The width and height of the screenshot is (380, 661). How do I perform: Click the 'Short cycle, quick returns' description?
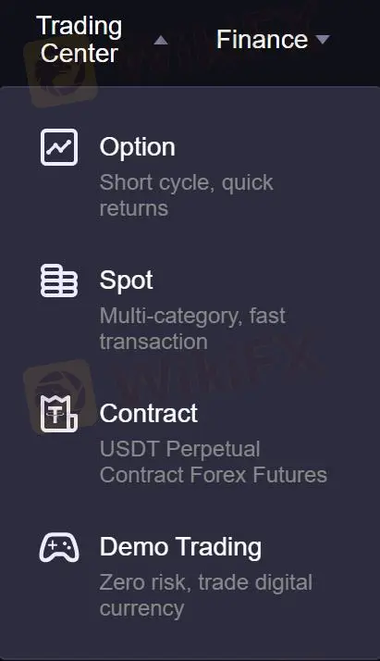coord(187,195)
